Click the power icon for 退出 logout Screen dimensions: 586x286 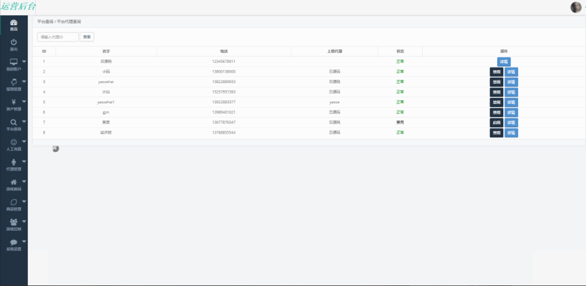click(x=14, y=42)
